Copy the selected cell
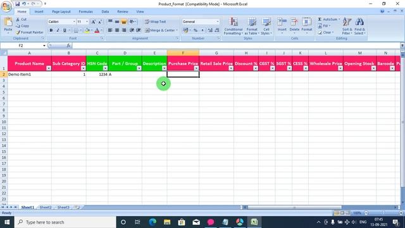Viewport: 405px width, 228px height. pos(23,26)
